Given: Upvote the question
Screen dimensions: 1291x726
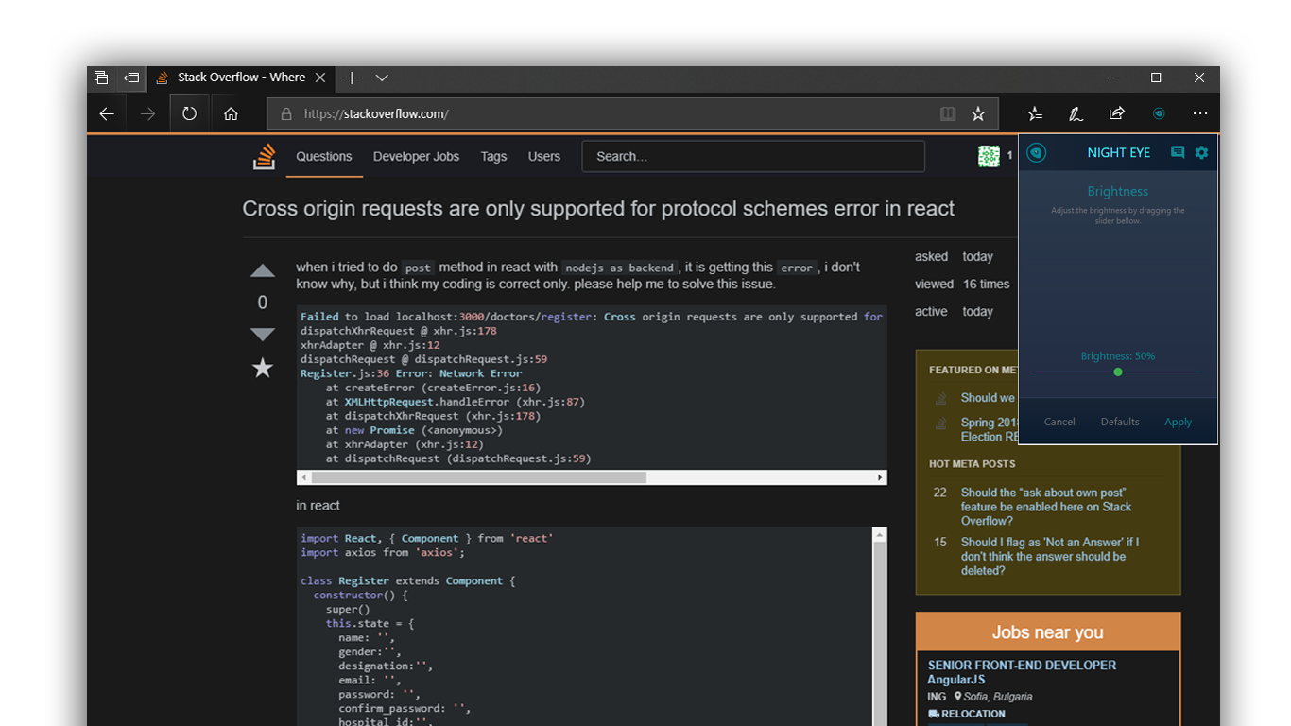Looking at the screenshot, I should (263, 271).
